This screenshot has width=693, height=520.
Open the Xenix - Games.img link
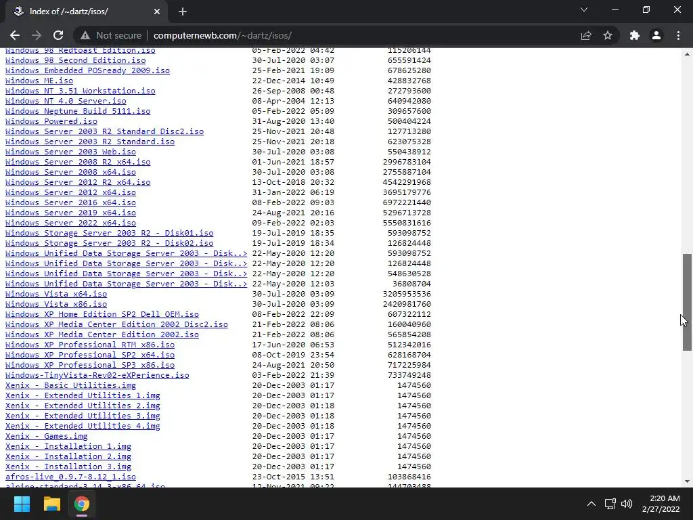pyautogui.click(x=47, y=437)
